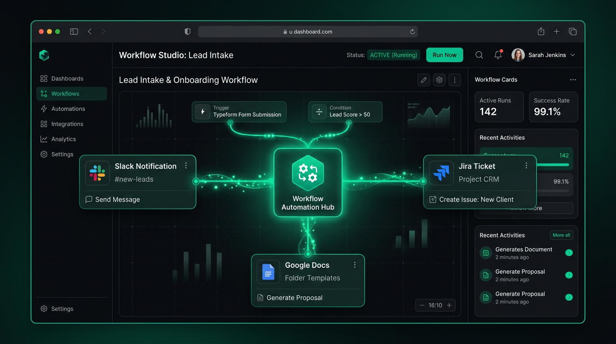616x344 pixels.
Task: Click the Workflow Automation Hub node
Action: click(x=308, y=183)
